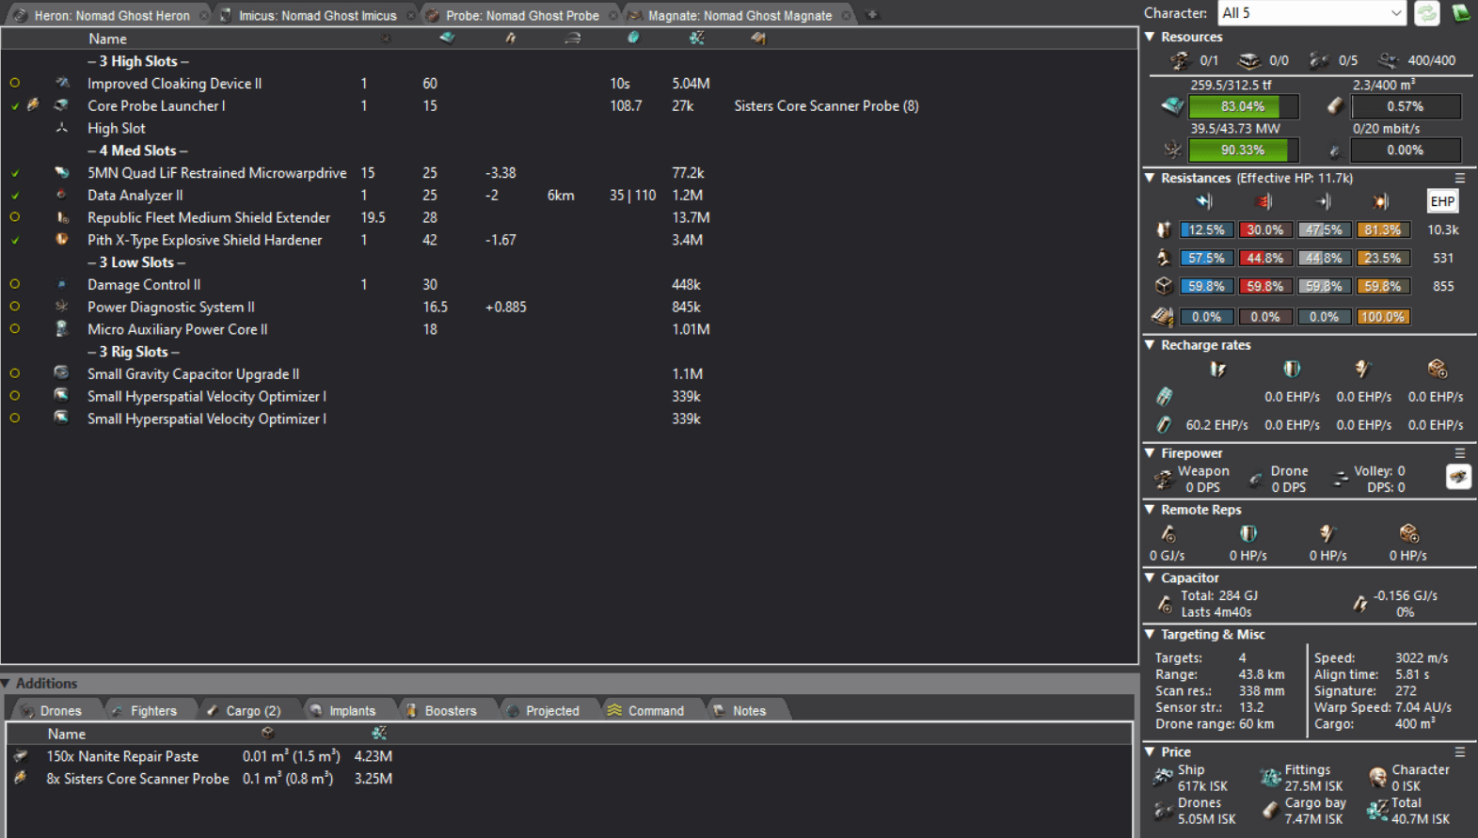Screen dimensions: 1478x838
Task: Open the Character selection dropdown
Action: tap(1311, 13)
